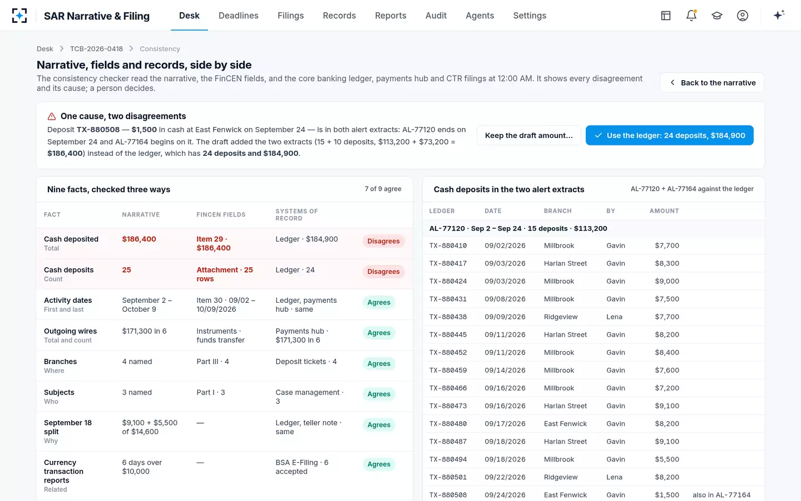
Task: Click the AL-77120 extract group header
Action: pyautogui.click(x=594, y=228)
